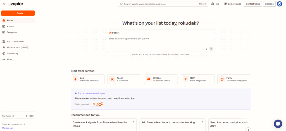The height and width of the screenshot is (131, 286).
Task: Click the Contact Sales button
Action: pos(253,4)
